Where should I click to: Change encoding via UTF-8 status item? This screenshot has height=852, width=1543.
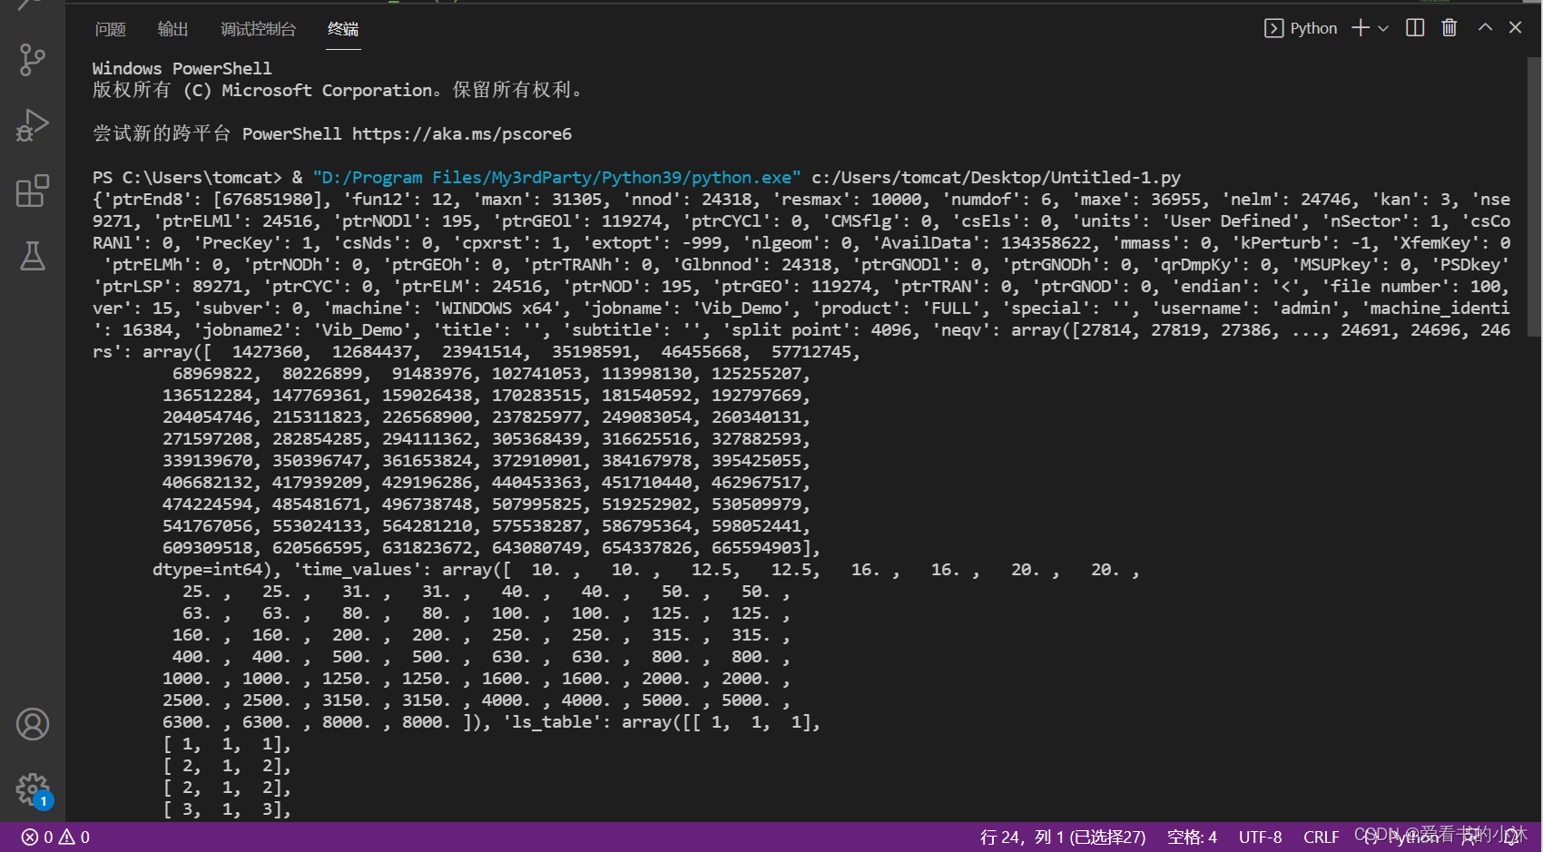tap(1261, 837)
